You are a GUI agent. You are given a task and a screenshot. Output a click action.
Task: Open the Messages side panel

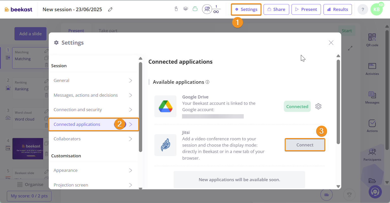pos(372,97)
